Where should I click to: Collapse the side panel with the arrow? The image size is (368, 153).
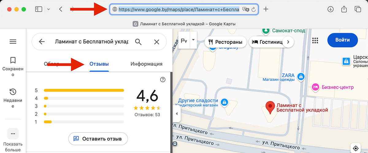177,114
